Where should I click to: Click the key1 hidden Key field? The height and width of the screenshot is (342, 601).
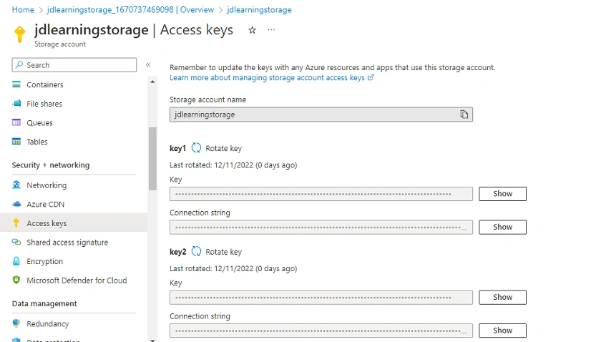pos(321,194)
